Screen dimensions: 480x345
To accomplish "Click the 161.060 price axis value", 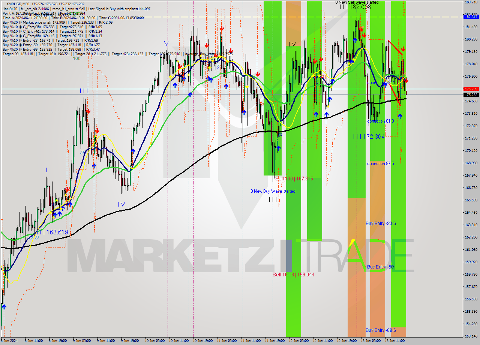I will coord(471,250).
